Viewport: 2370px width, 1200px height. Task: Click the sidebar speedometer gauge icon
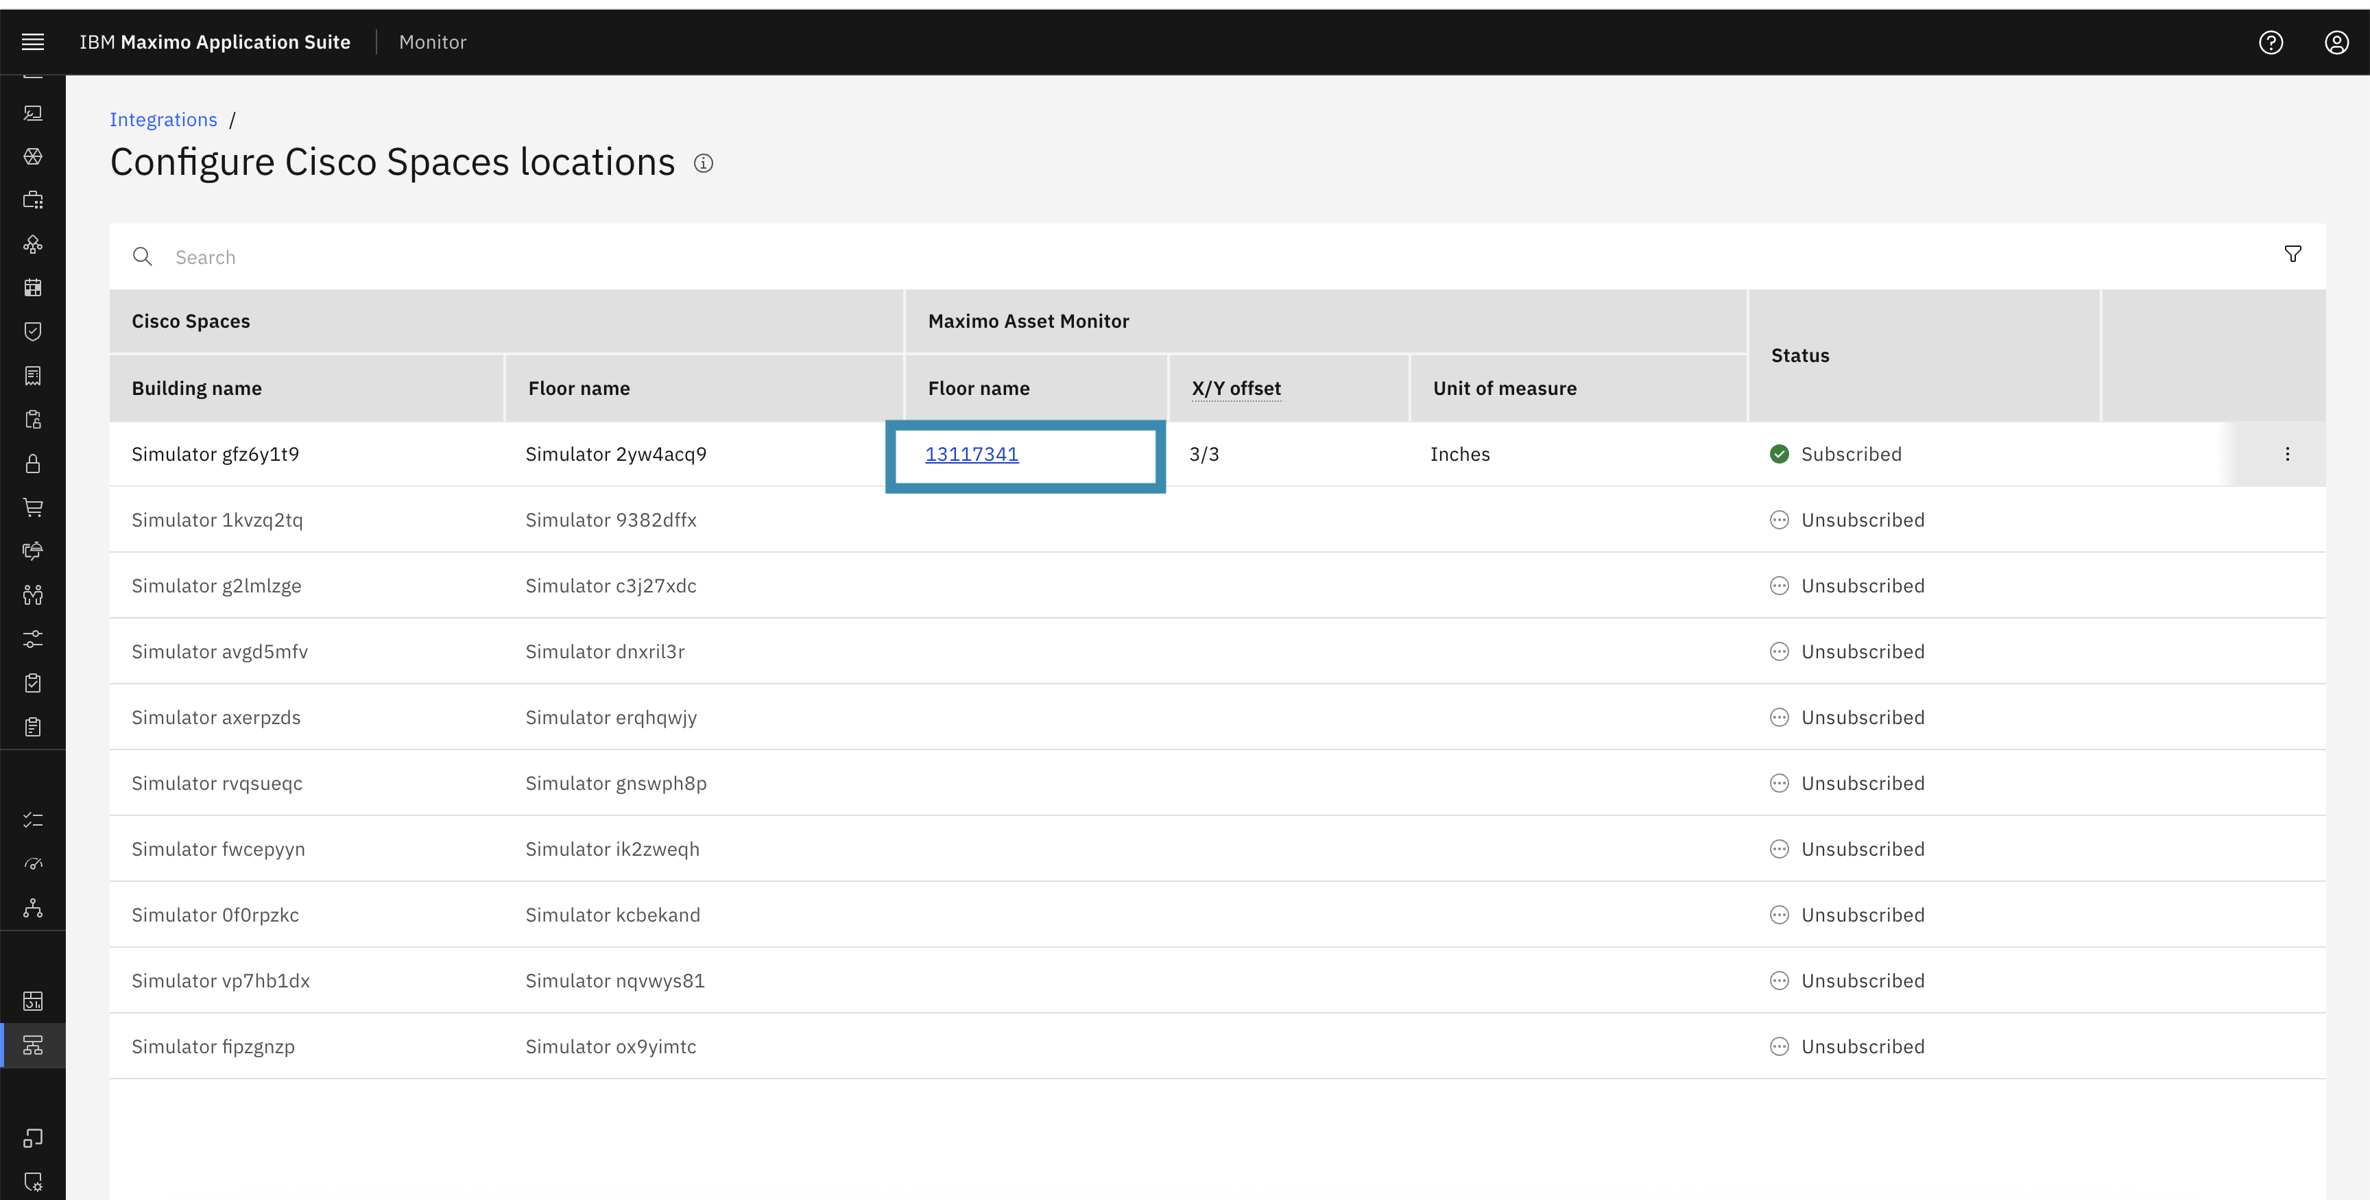tap(33, 863)
